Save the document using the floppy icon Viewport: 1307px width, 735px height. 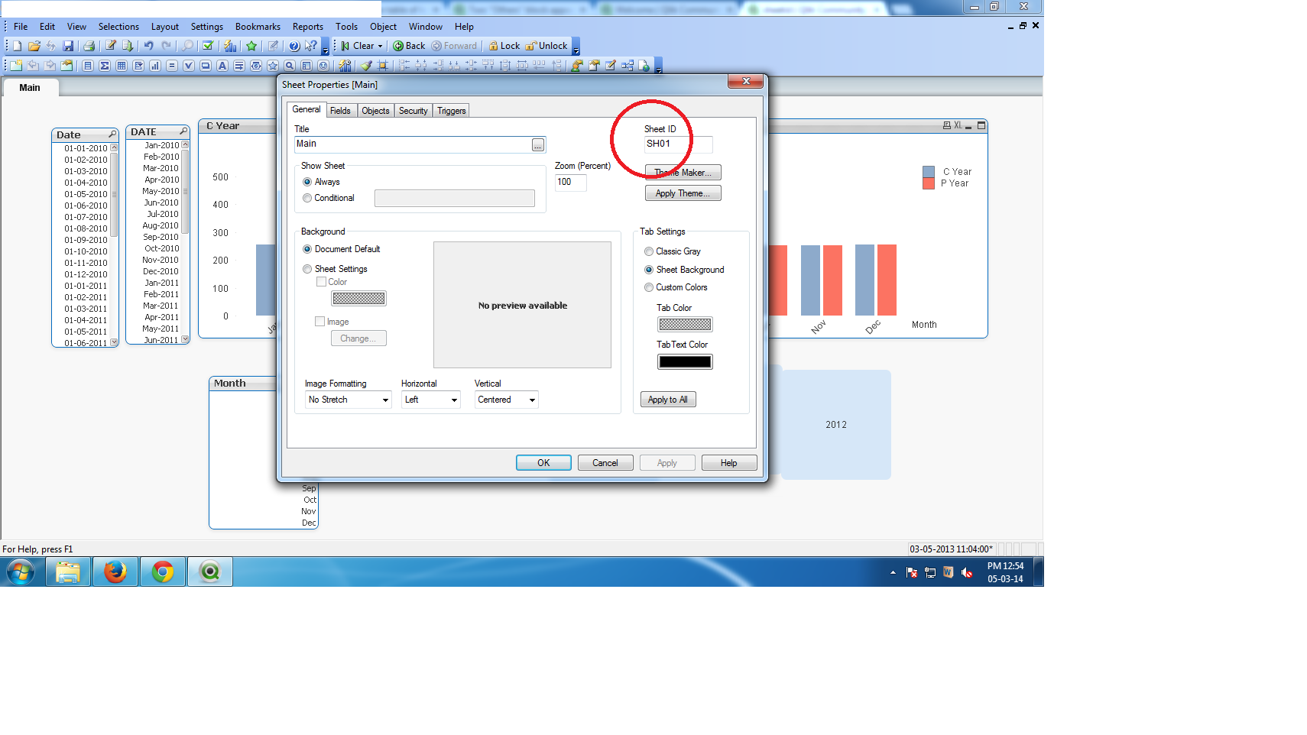coord(68,46)
